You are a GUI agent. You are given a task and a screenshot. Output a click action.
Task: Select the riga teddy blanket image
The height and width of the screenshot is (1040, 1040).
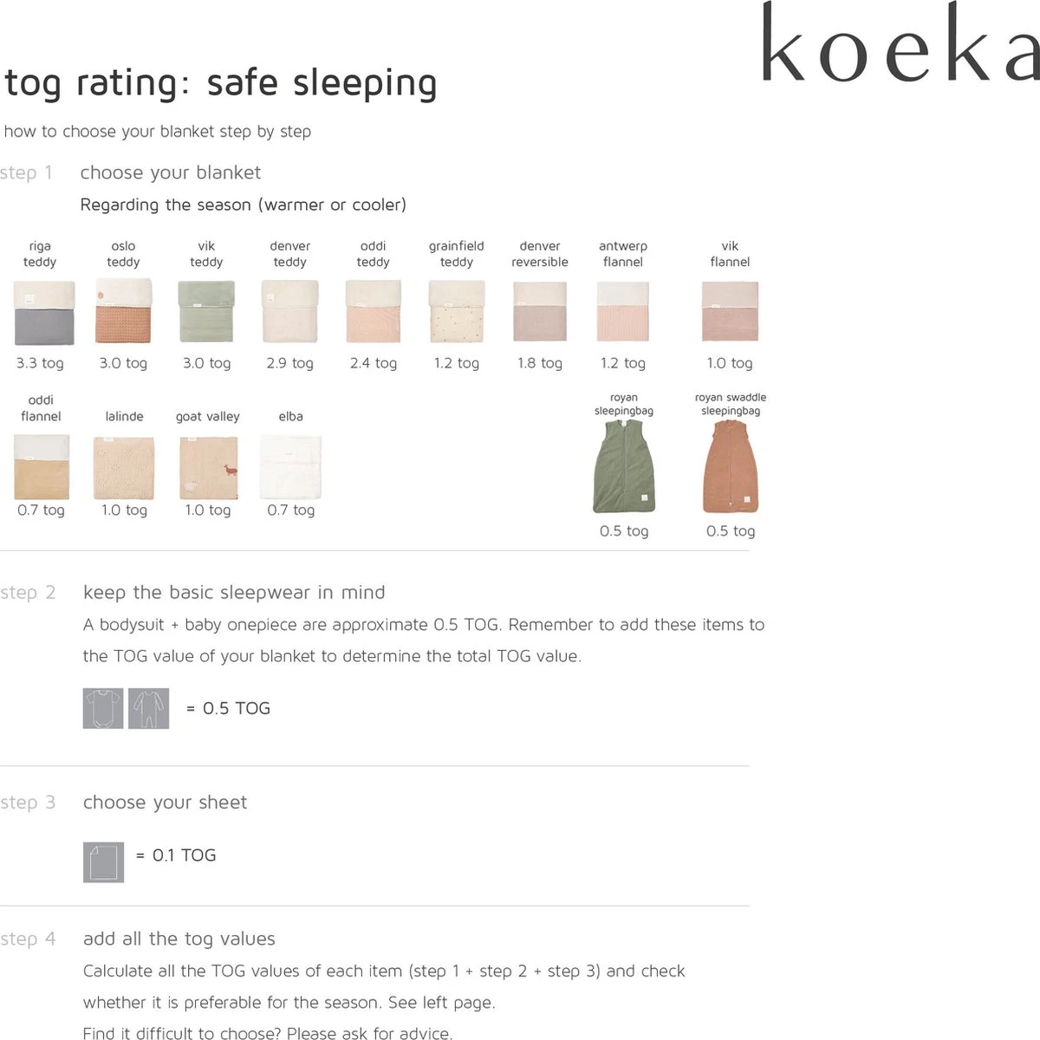(44, 312)
